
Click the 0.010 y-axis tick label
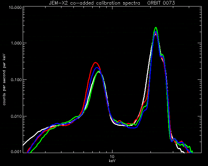click(16, 116)
